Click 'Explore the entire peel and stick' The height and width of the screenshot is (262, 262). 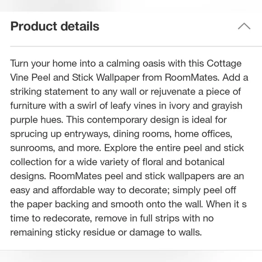[x=174, y=148]
